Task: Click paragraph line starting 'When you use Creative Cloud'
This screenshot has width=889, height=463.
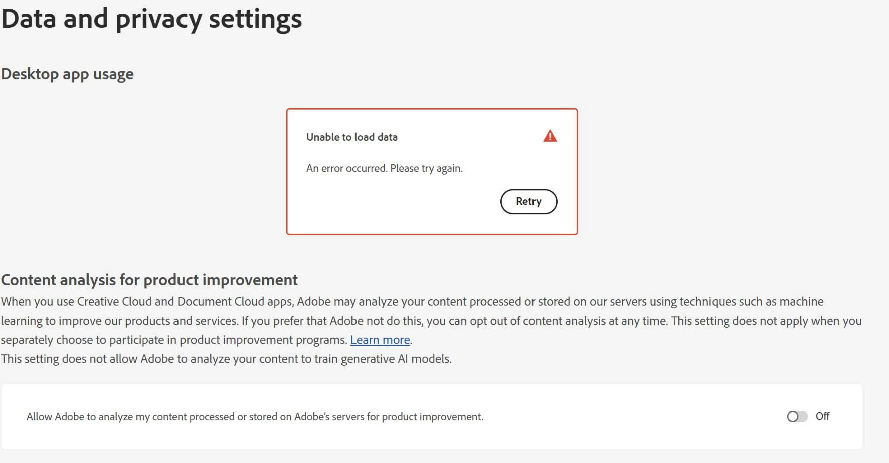Action: [411, 302]
